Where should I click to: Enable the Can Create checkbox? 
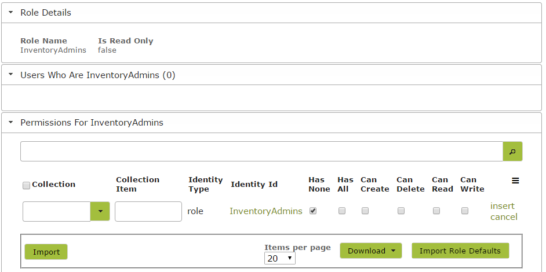tap(365, 211)
